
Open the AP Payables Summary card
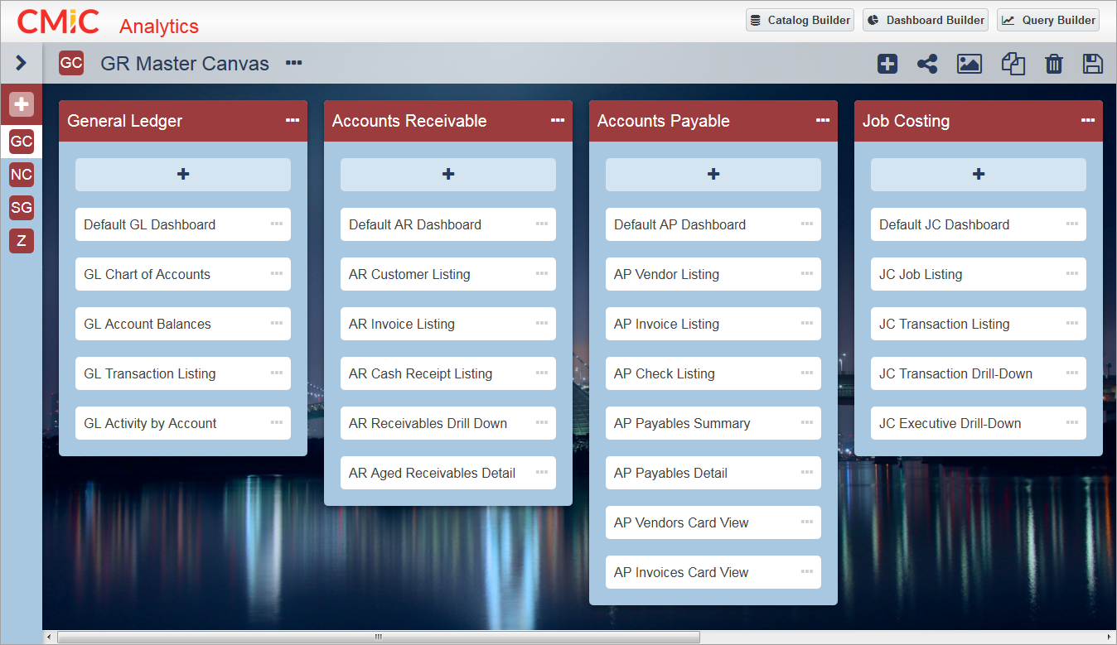pyautogui.click(x=713, y=423)
